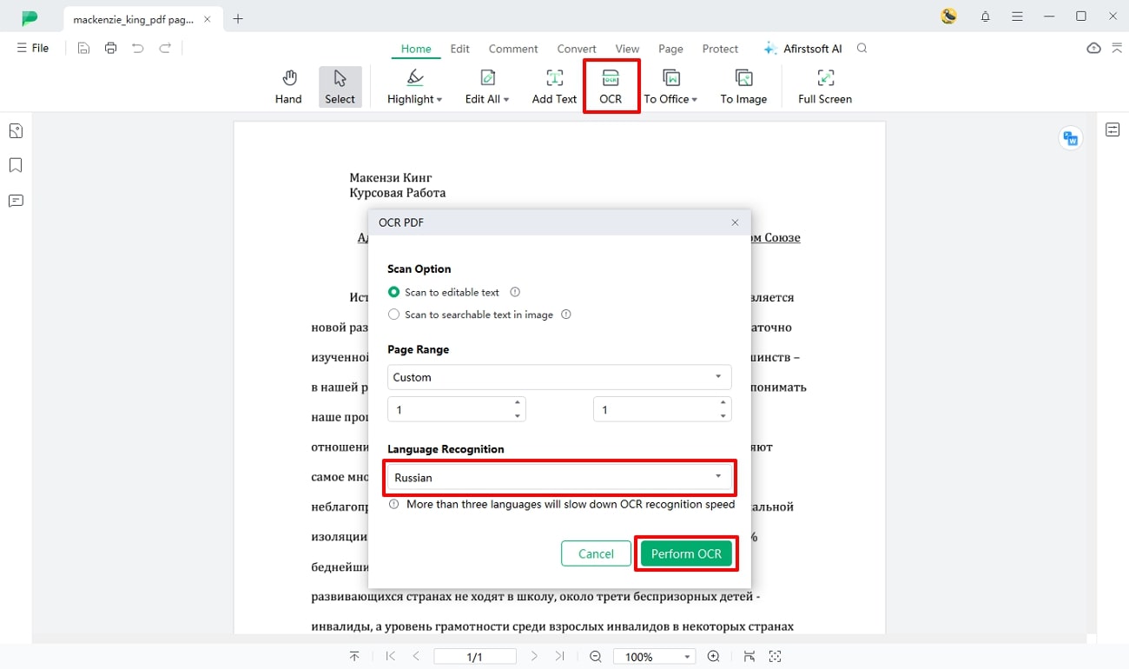Screen dimensions: 1129x669
Task: Close the mackenzie_king_pdf tab
Action: pos(208,18)
